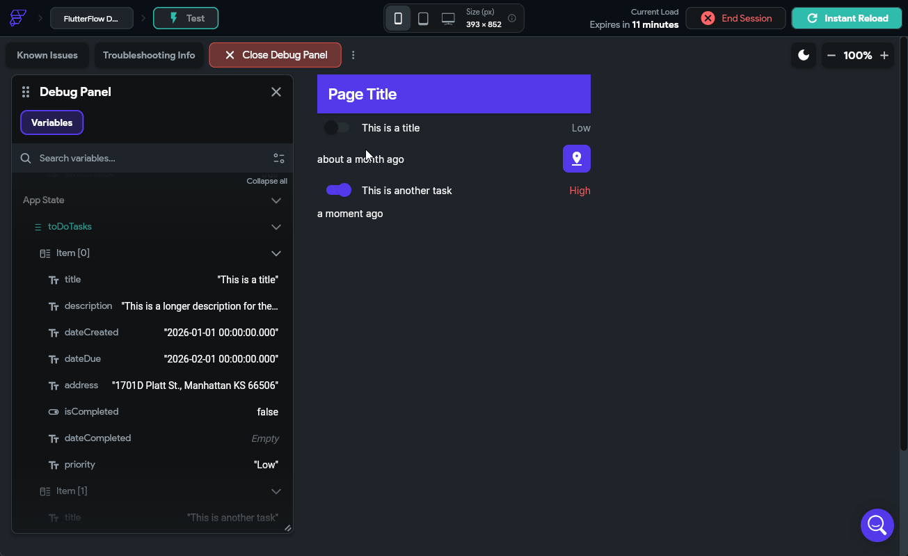Click the End Session button

pyautogui.click(x=736, y=18)
